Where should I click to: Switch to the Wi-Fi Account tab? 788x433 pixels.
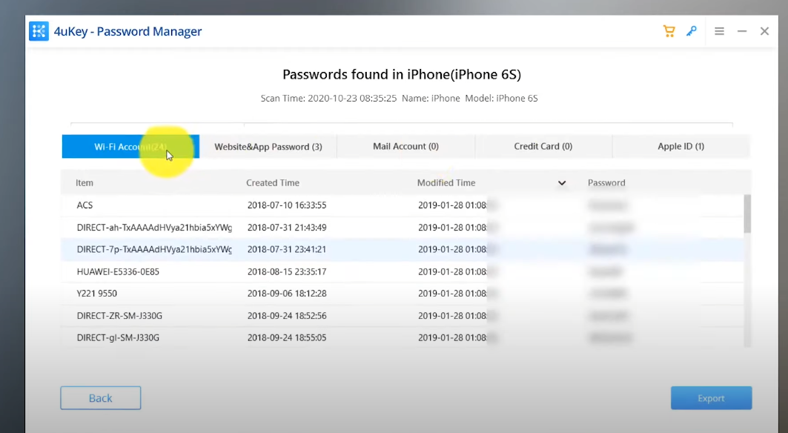click(x=130, y=146)
